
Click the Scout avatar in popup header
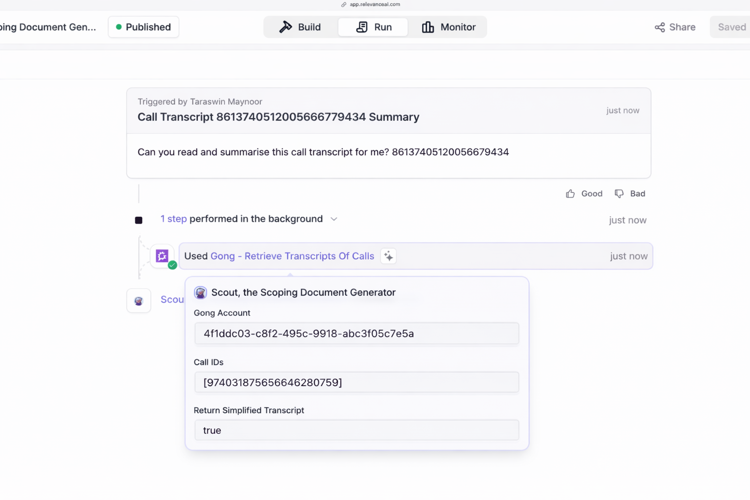(200, 292)
